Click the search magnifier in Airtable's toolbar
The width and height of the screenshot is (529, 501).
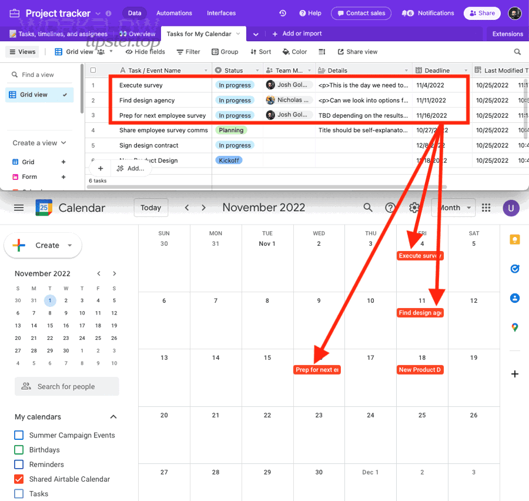516,52
